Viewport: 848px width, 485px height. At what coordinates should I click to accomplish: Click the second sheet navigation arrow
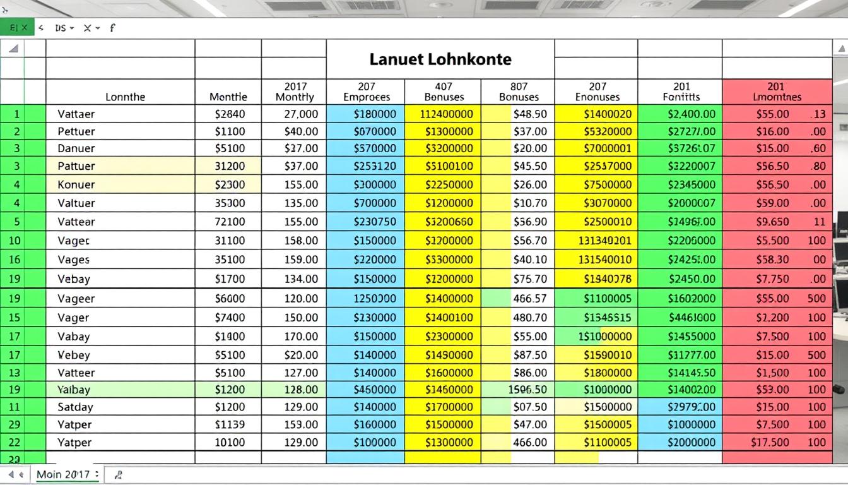21,474
